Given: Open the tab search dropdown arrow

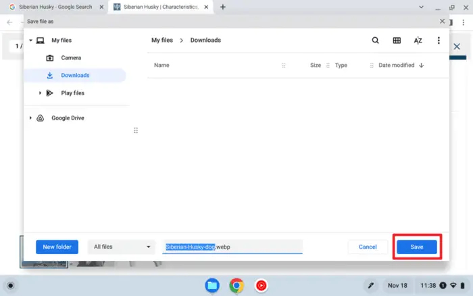Looking at the screenshot, I should tap(421, 7).
